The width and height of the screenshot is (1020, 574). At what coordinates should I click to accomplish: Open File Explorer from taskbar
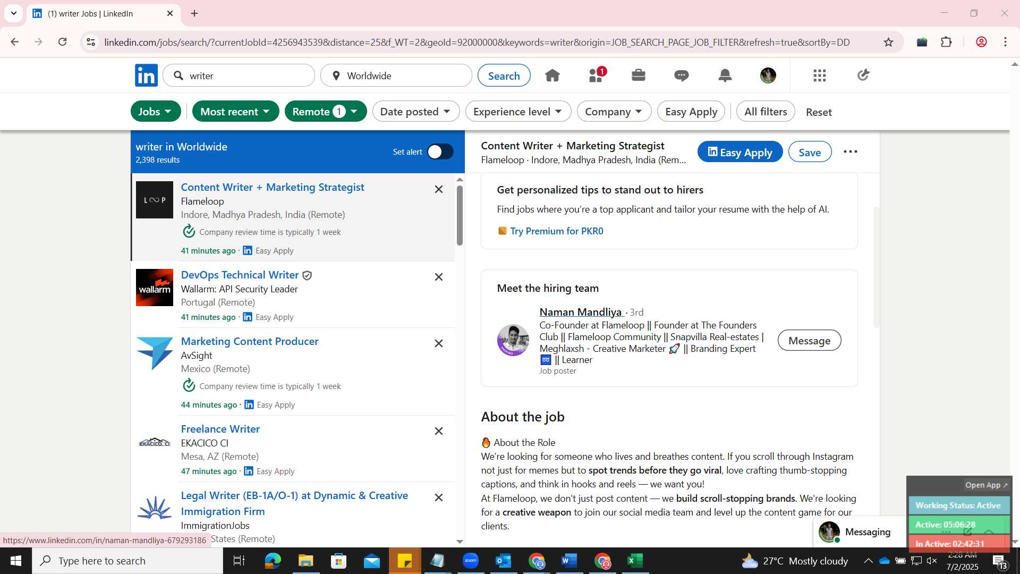pos(306,561)
